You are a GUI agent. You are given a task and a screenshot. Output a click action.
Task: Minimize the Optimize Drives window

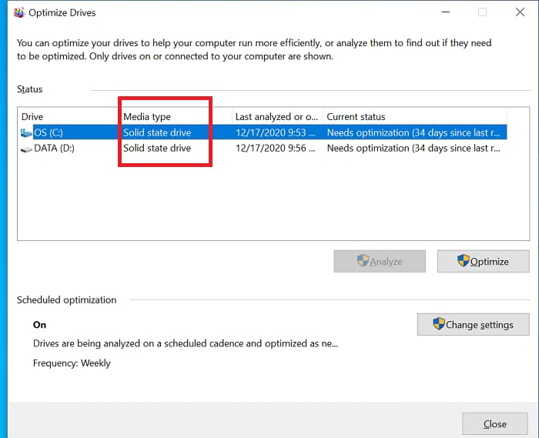[446, 12]
